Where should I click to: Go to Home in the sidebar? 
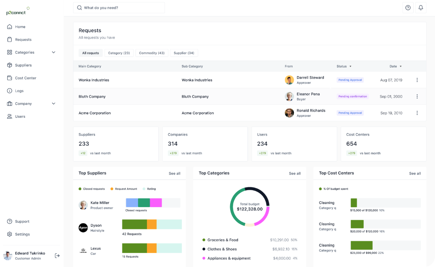(x=20, y=27)
